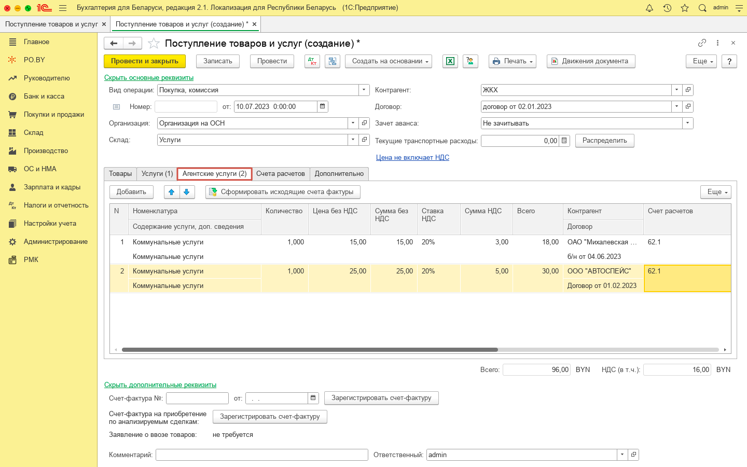Open the notifications bell icon

(x=649, y=8)
